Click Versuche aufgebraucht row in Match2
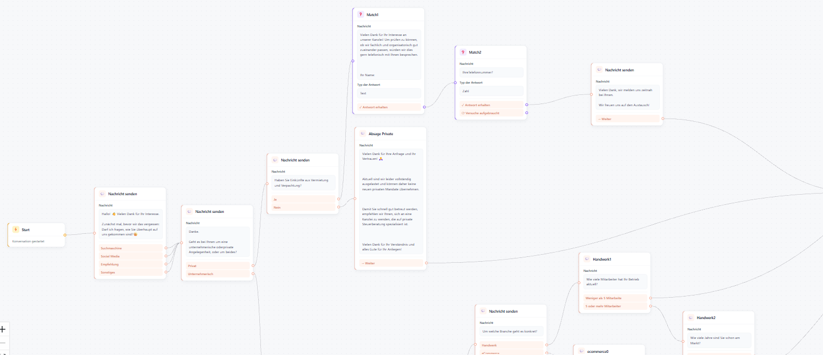 (491, 113)
